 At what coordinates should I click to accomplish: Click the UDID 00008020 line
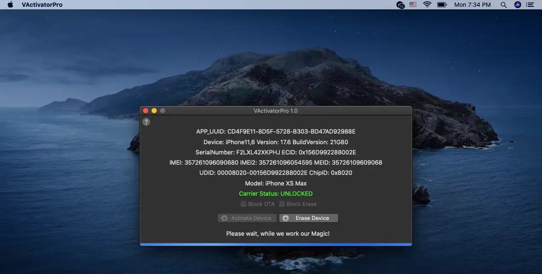click(276, 173)
